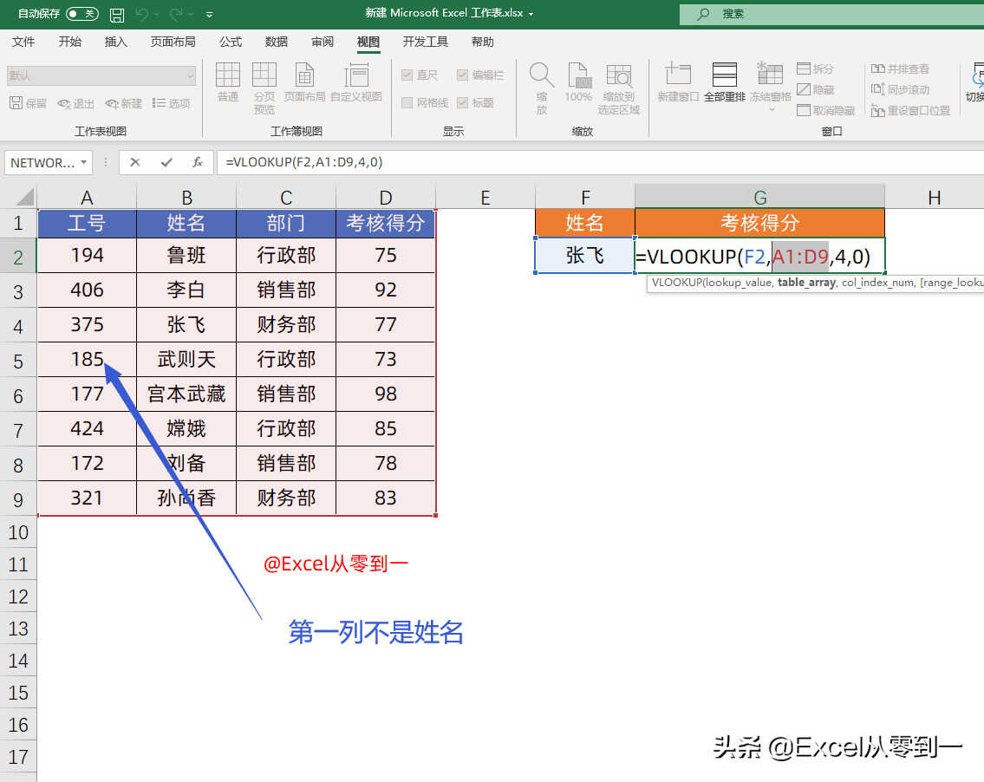This screenshot has height=782, width=984.
Task: Toggle the AutoSave (自动保存) switch
Action: (x=82, y=14)
